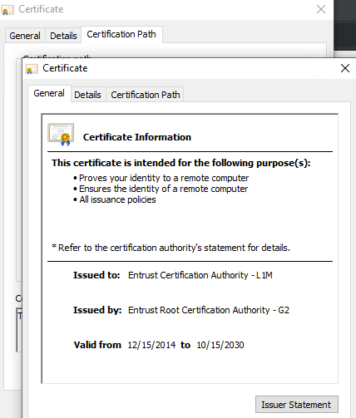Click 'Entrust Root Certification Authority - G2' text
Viewport: 356px width, 418px height.
coord(209,310)
